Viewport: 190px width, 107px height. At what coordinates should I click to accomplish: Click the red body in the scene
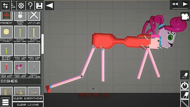click(121, 41)
